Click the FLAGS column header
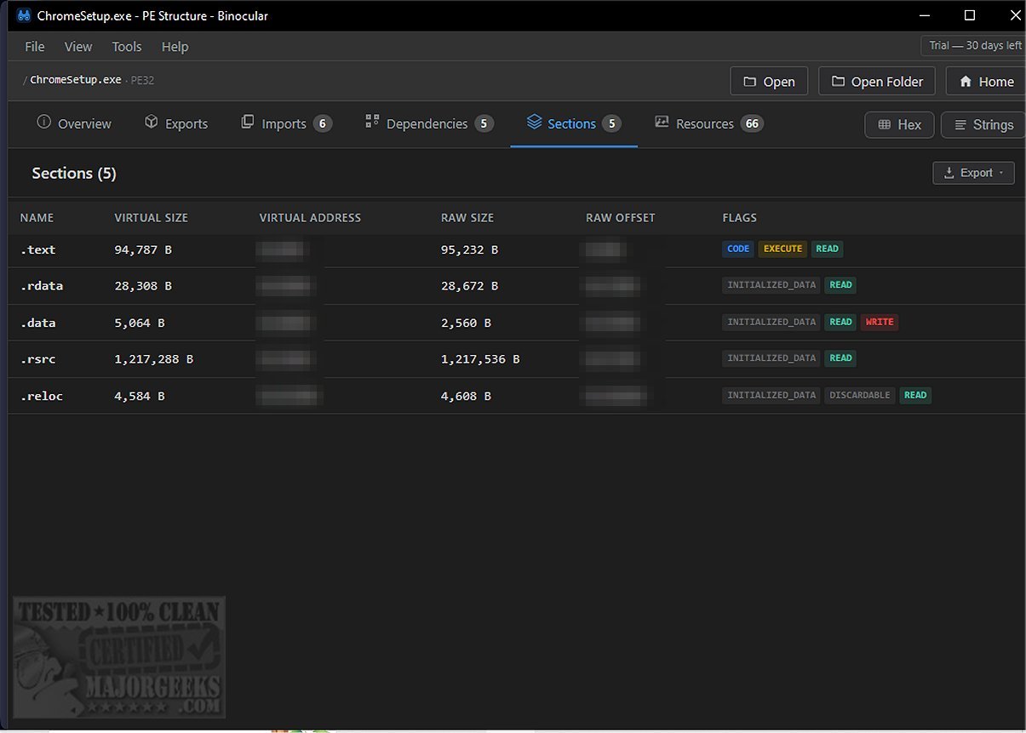This screenshot has width=1026, height=733. (739, 218)
